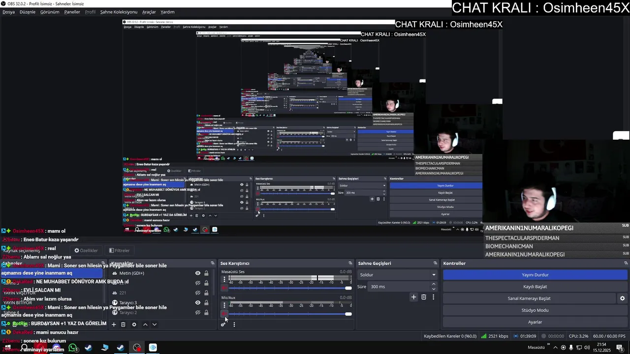
Task: Select the Tarayıcı 3 source row
Action: 161,303
